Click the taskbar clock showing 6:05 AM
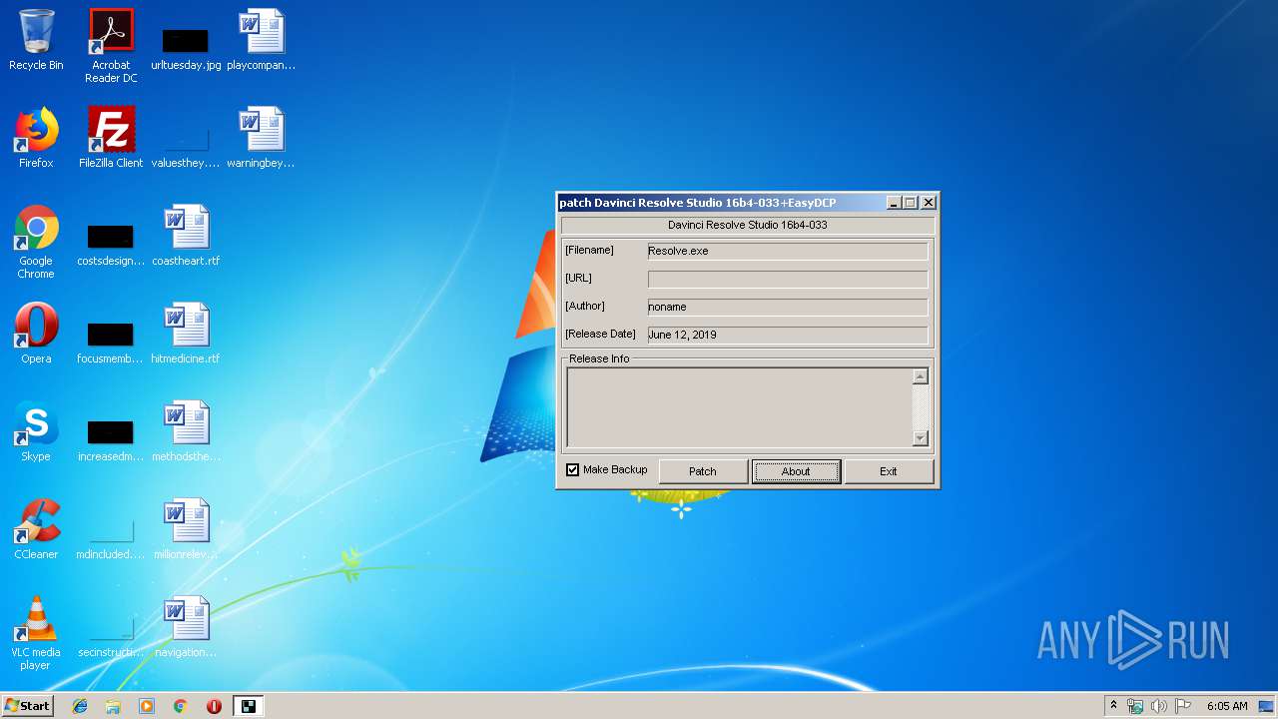 [1227, 706]
